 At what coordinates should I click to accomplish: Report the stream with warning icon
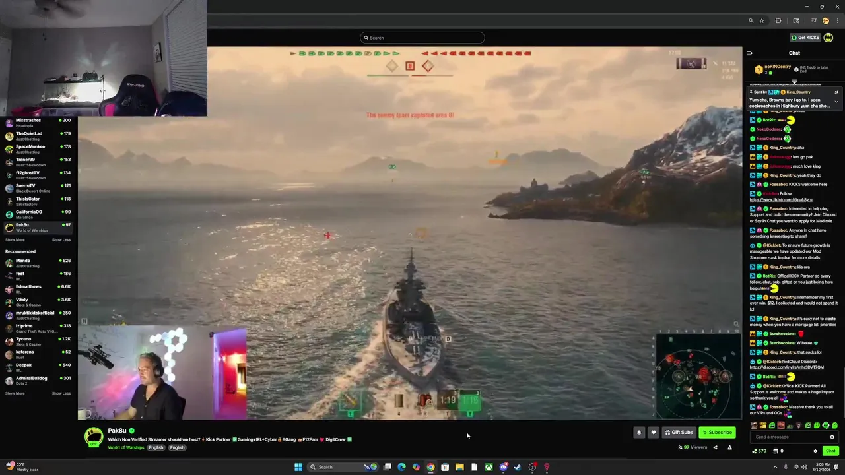(729, 447)
